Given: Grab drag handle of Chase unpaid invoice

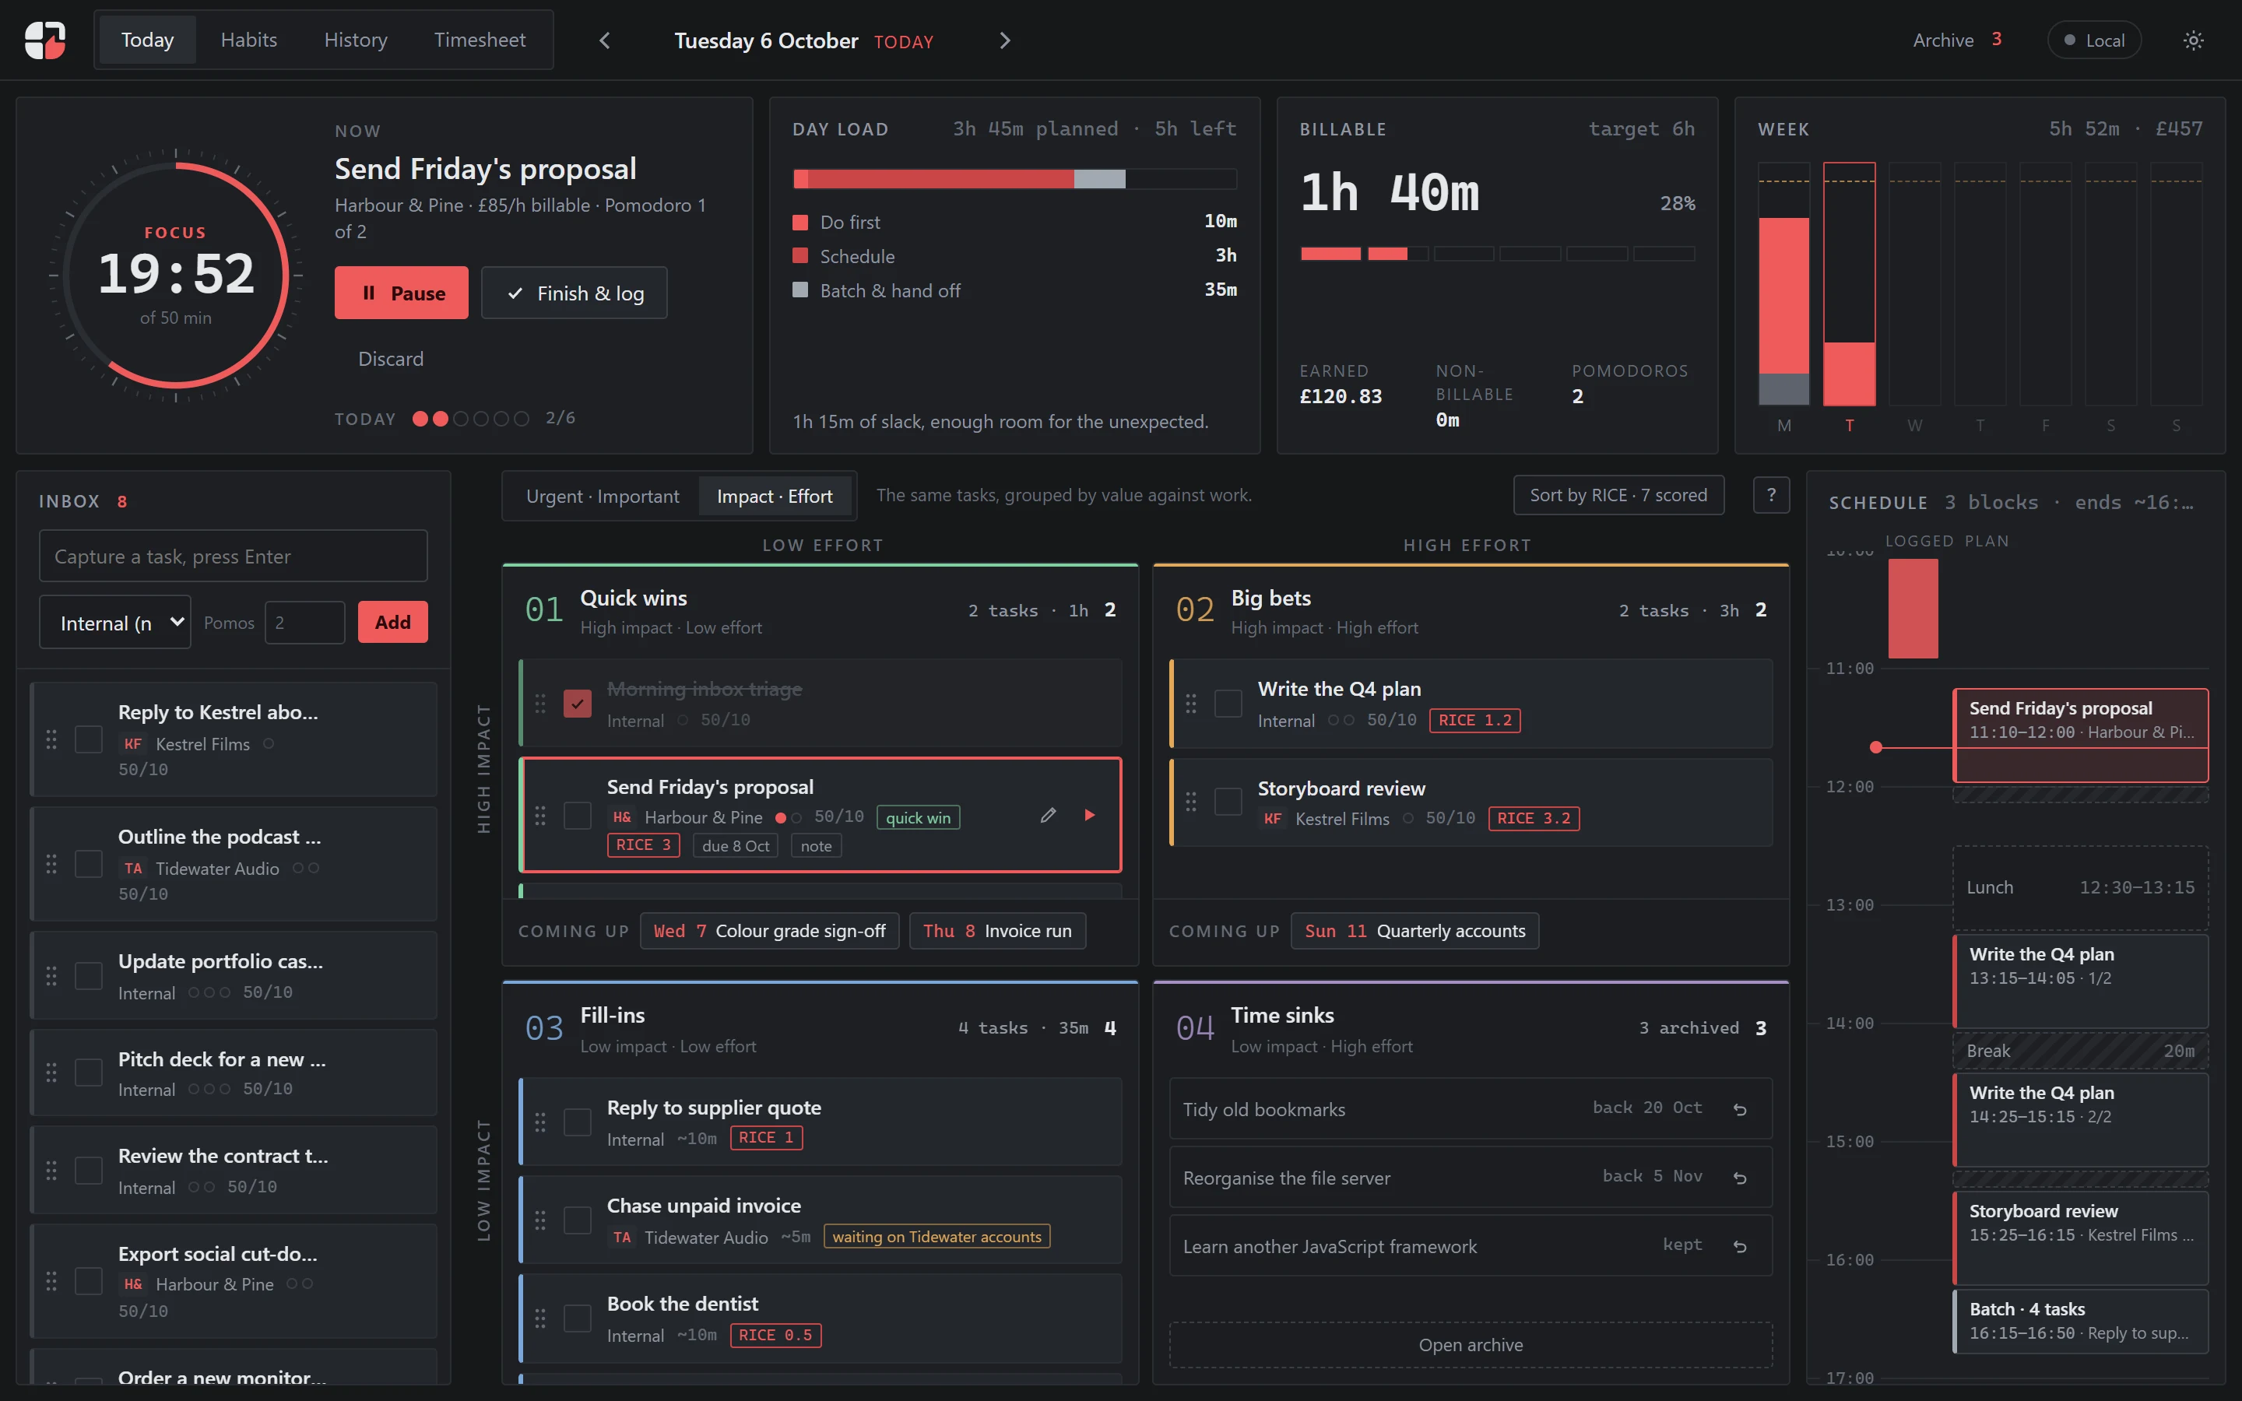Looking at the screenshot, I should coord(539,1220).
